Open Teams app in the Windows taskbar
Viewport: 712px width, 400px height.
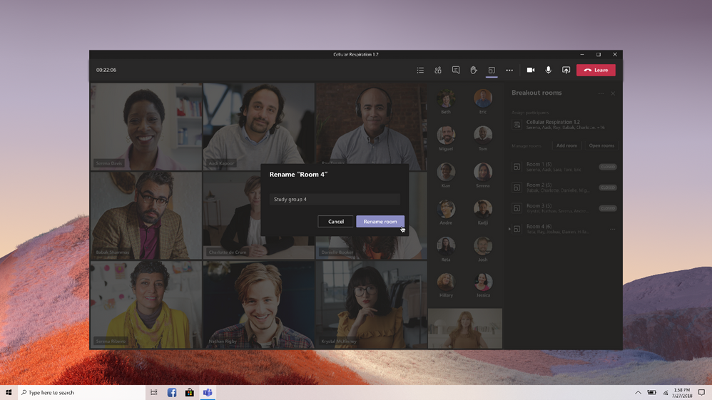pyautogui.click(x=208, y=392)
